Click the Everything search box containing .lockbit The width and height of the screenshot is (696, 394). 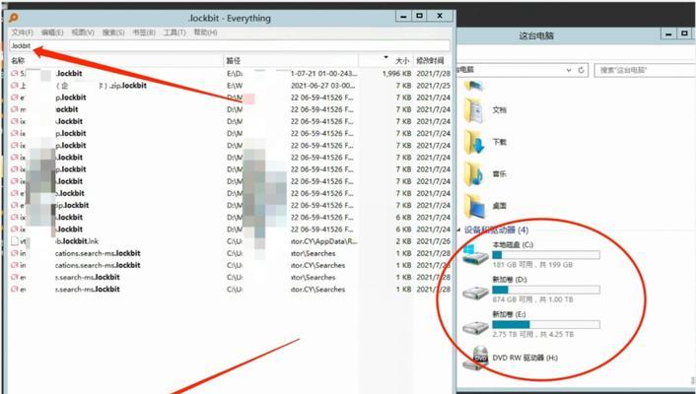(x=230, y=45)
